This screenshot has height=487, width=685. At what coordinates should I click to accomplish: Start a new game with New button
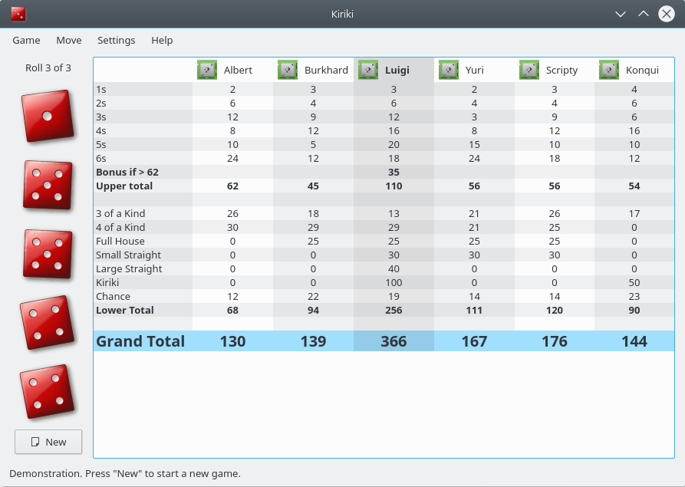[48, 442]
